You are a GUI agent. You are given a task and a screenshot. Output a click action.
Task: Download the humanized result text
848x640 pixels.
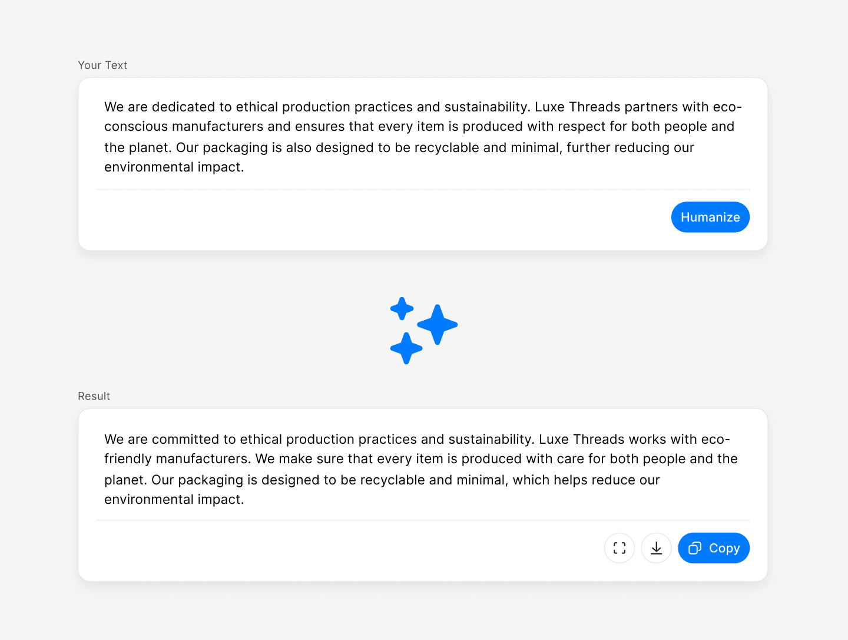[656, 548]
